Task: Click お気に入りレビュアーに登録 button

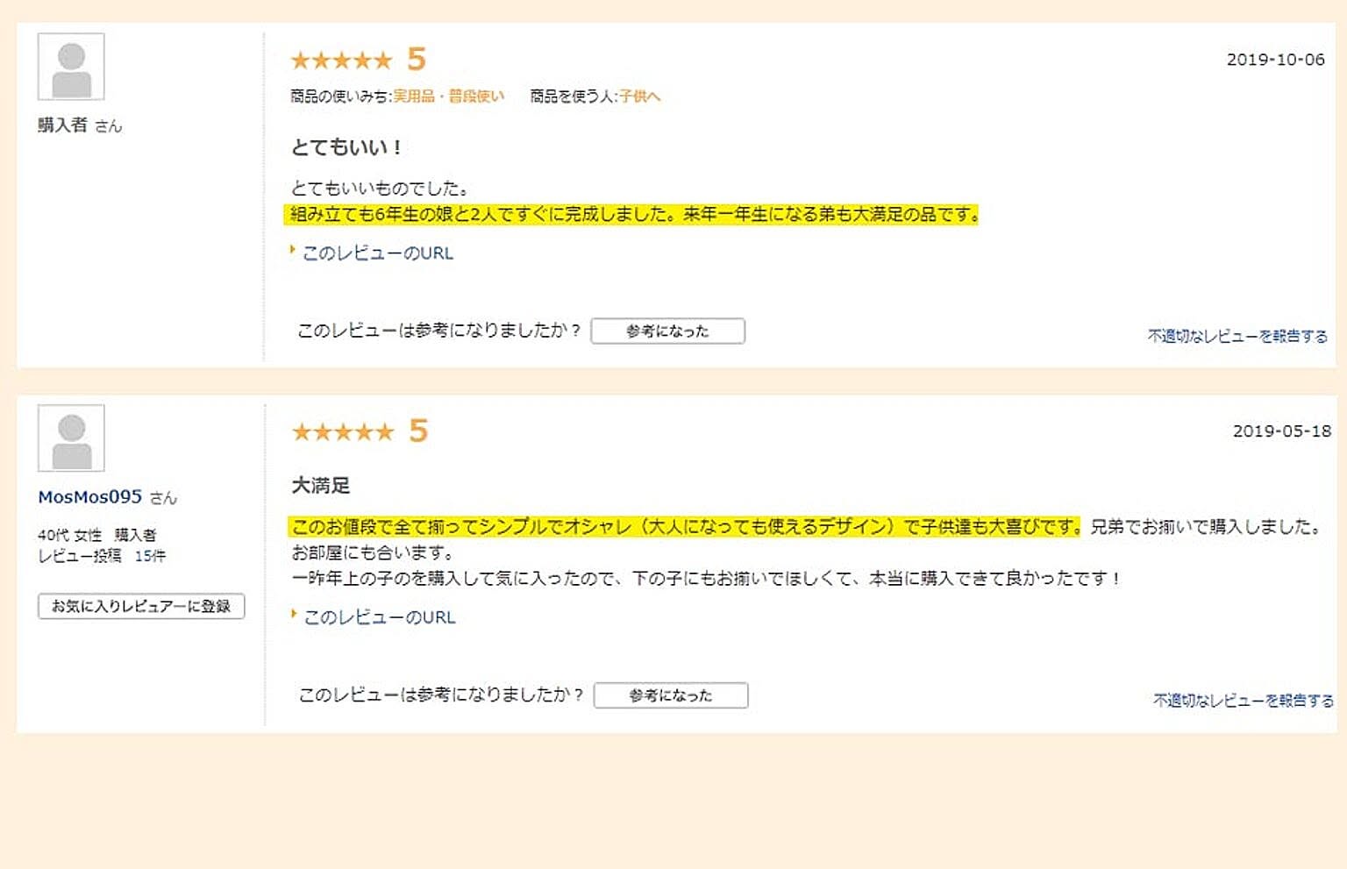Action: 141,606
